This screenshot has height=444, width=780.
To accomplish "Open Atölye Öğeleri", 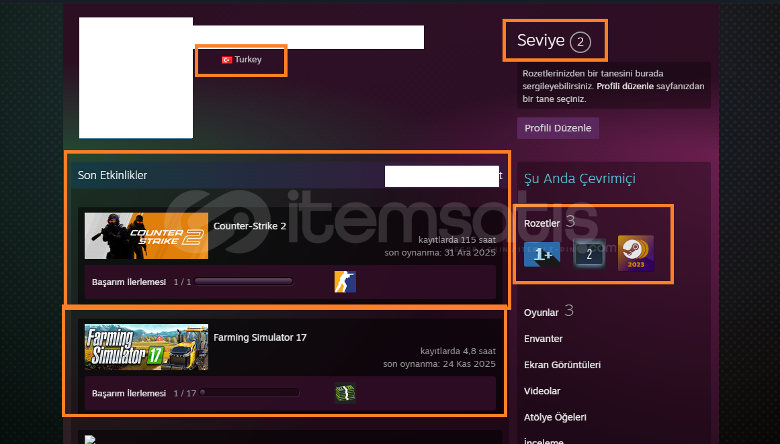I will (x=555, y=418).
